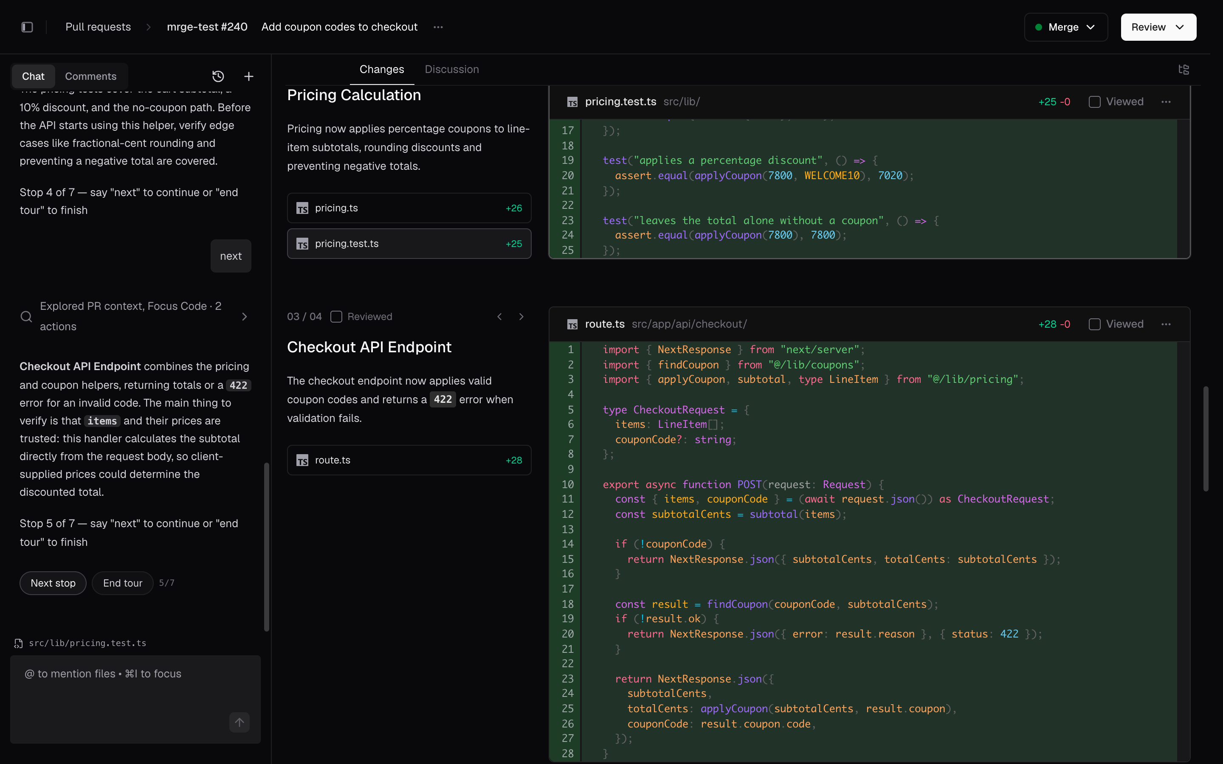Open the Review dropdown
Image resolution: width=1223 pixels, height=764 pixels.
[1158, 27]
